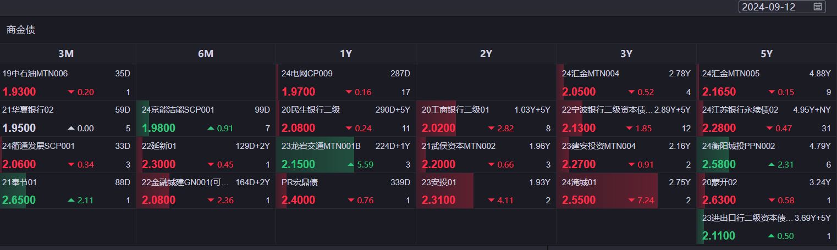
Task: Open bond 20民生银行二级
Action: tap(311, 110)
